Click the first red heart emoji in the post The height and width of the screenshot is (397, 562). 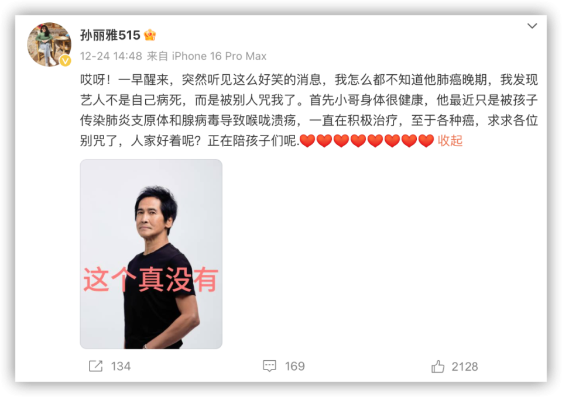point(307,141)
